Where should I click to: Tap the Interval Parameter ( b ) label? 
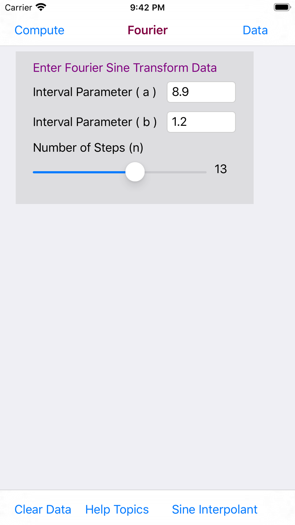95,122
